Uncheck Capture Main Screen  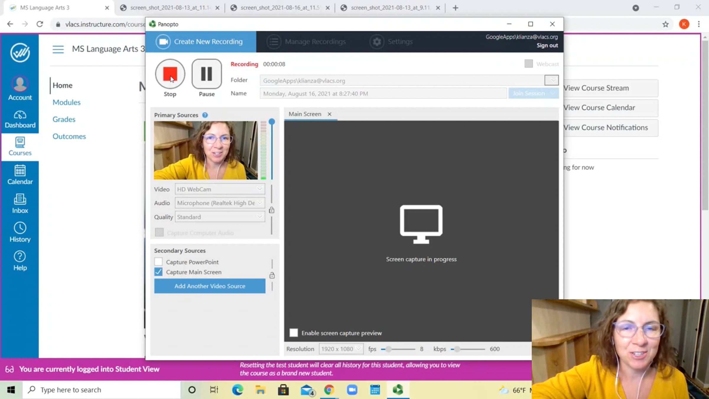(159, 272)
